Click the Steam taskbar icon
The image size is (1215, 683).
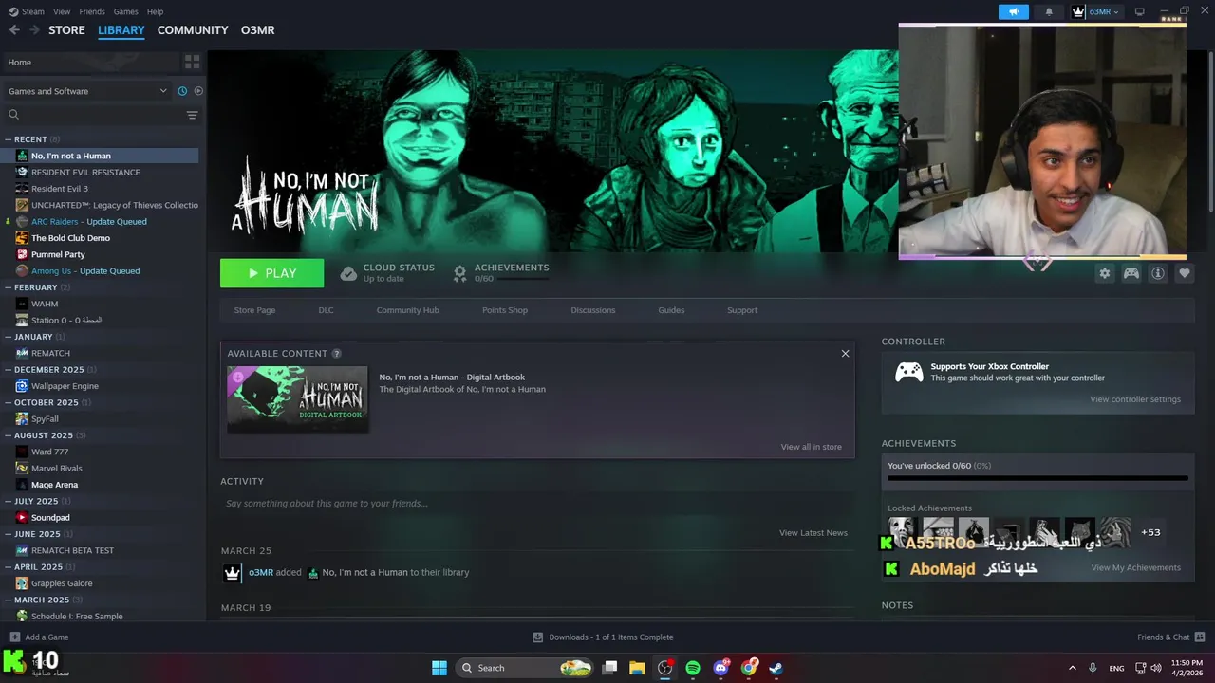point(776,668)
